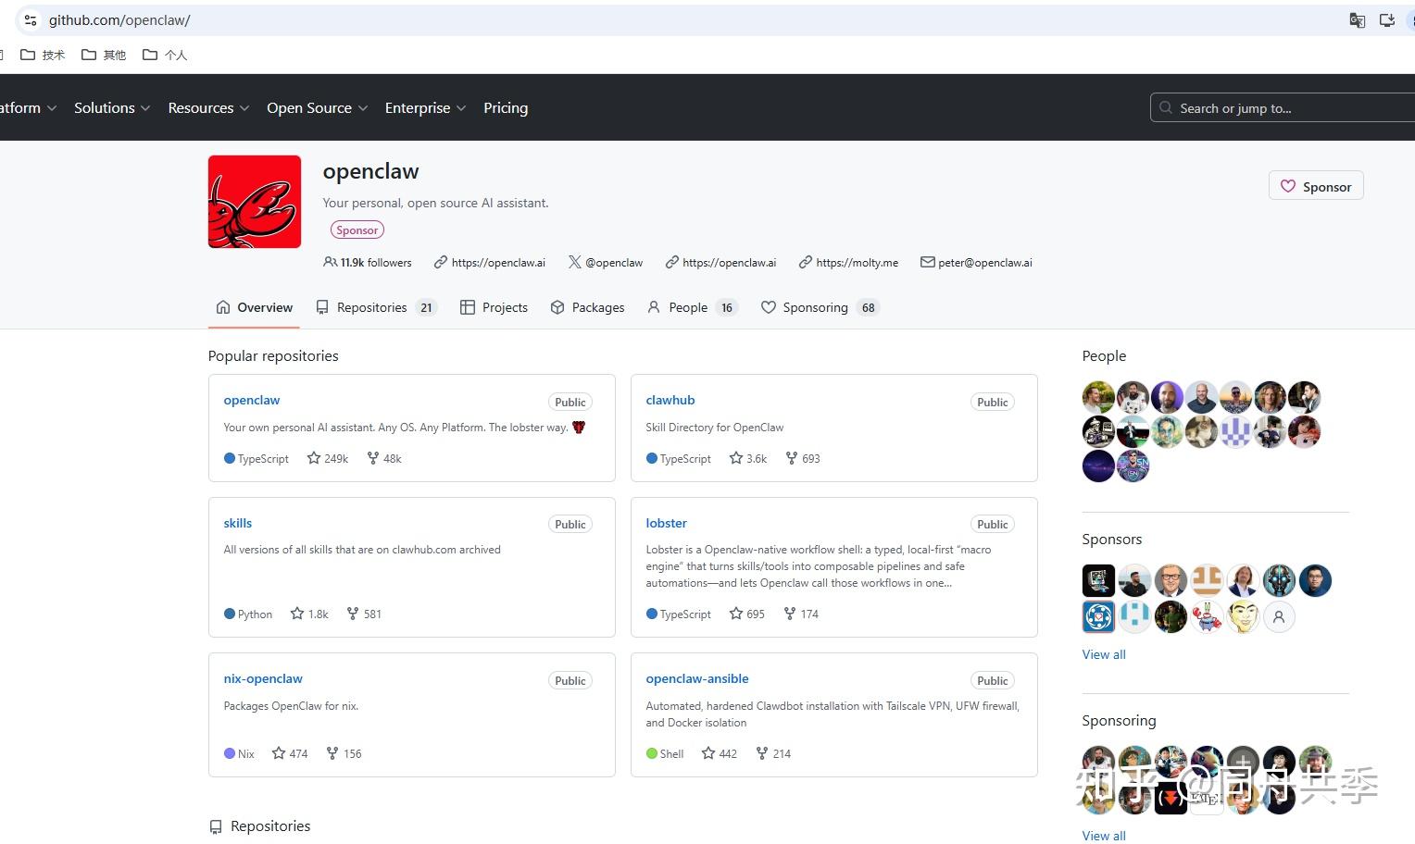Click star icon for openclaw-ansible repository
Image resolution: width=1415 pixels, height=844 pixels.
tap(708, 753)
